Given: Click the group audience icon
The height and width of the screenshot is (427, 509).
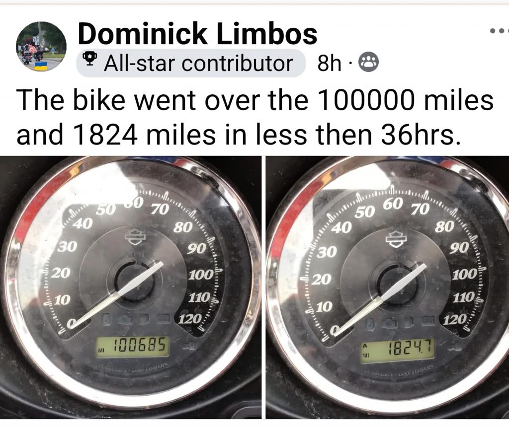Looking at the screenshot, I should pyautogui.click(x=368, y=63).
